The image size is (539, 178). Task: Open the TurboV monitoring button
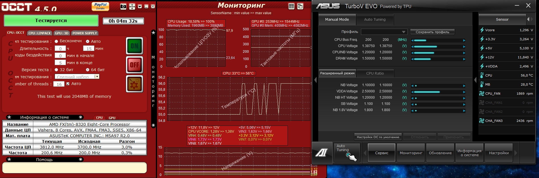411,153
